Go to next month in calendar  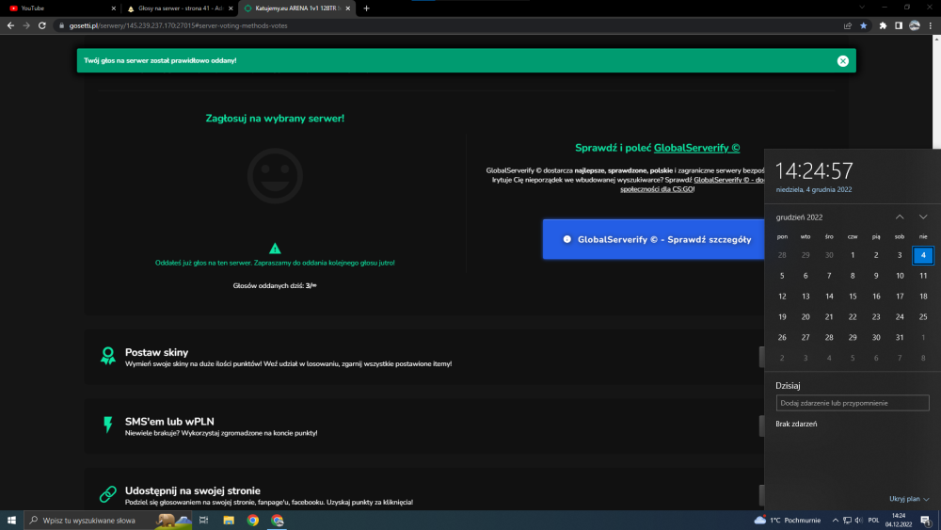923,217
